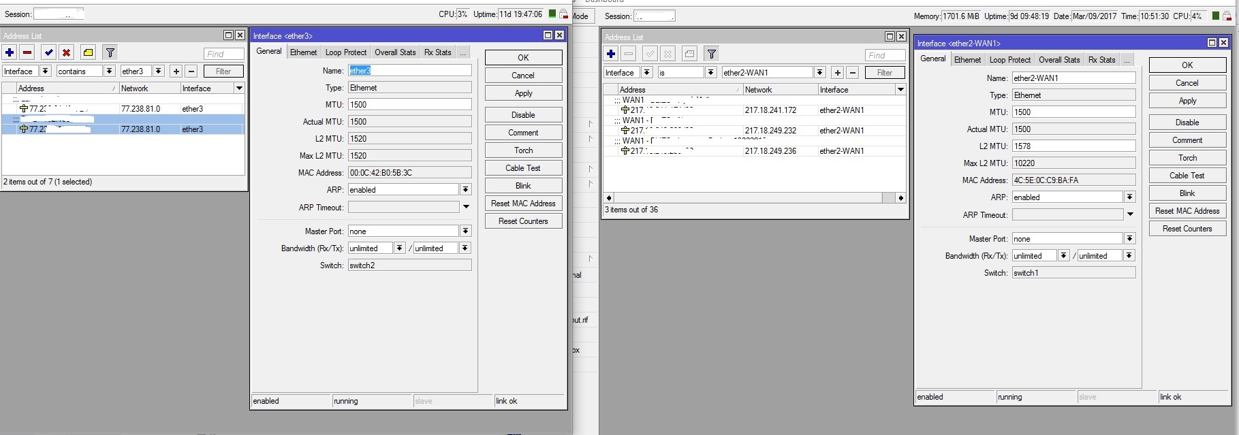Image resolution: width=1239 pixels, height=435 pixels.
Task: Open the Overall Stats tab in ether2-WAN1 window
Action: 1058,60
